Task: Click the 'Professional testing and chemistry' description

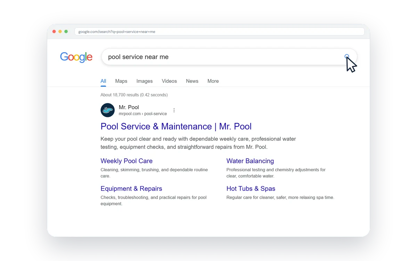Action: [276, 173]
